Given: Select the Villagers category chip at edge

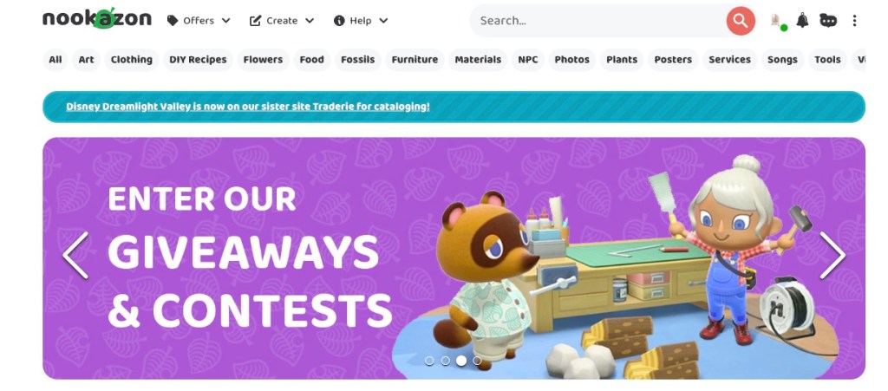Looking at the screenshot, I should click(858, 60).
